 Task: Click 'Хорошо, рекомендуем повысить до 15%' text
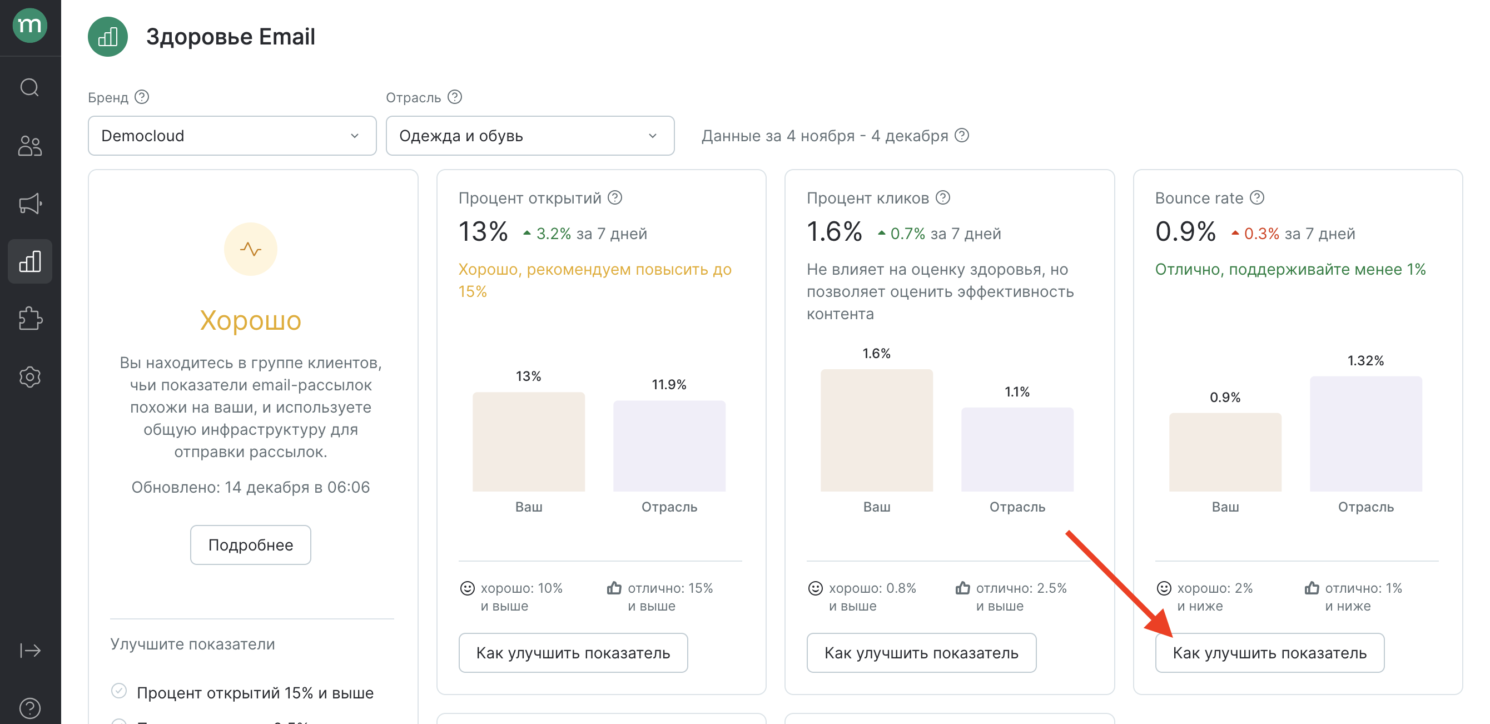coord(595,280)
